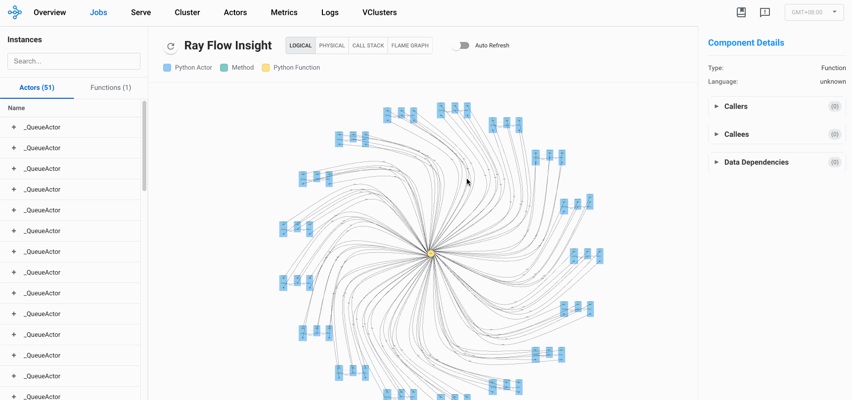Click the refresh icon beside Ray Flow Insight
852x400 pixels.
171,46
